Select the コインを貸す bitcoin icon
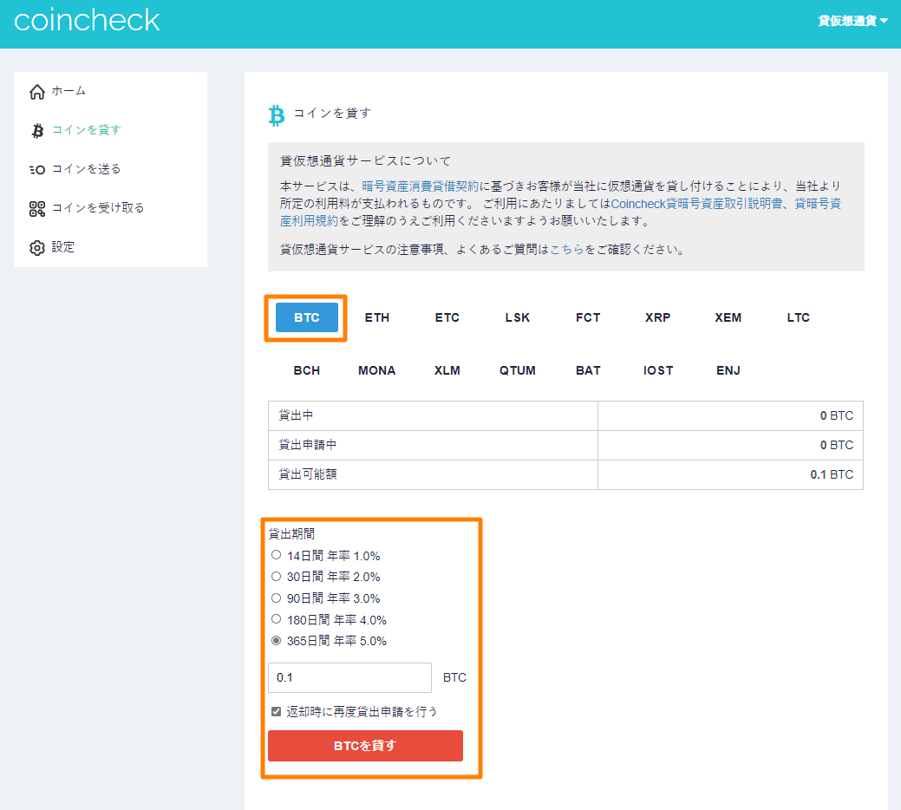Image resolution: width=901 pixels, height=810 pixels. pyautogui.click(x=36, y=129)
